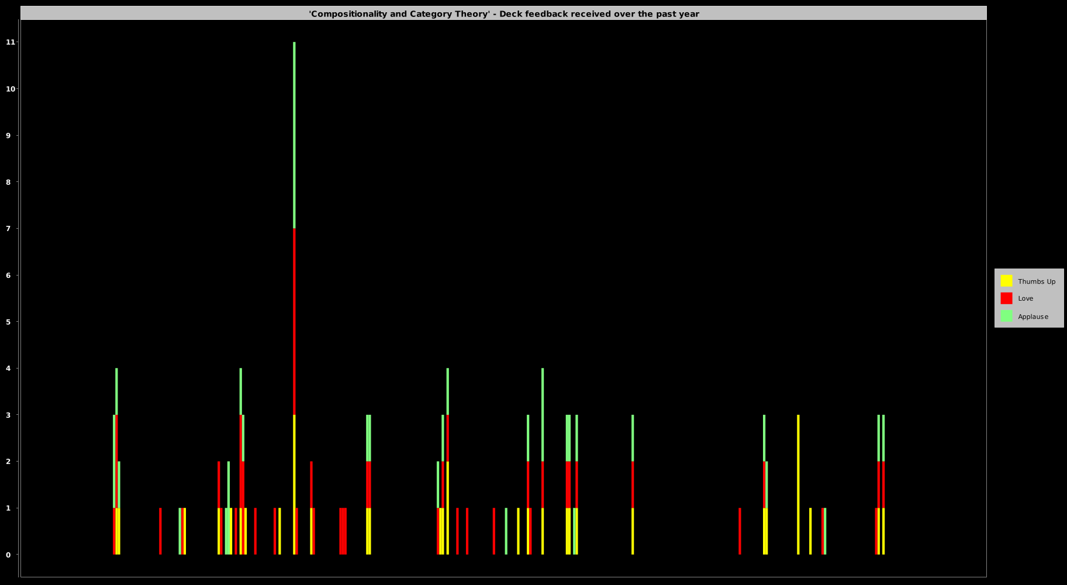This screenshot has height=585, width=1067.
Task: Click y-axis label 1
Action: tap(8, 508)
